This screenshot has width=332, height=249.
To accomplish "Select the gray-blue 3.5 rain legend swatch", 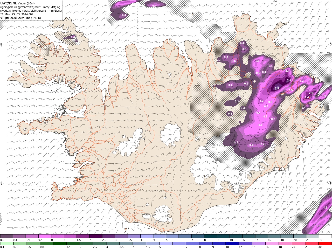I will tap(126, 243).
